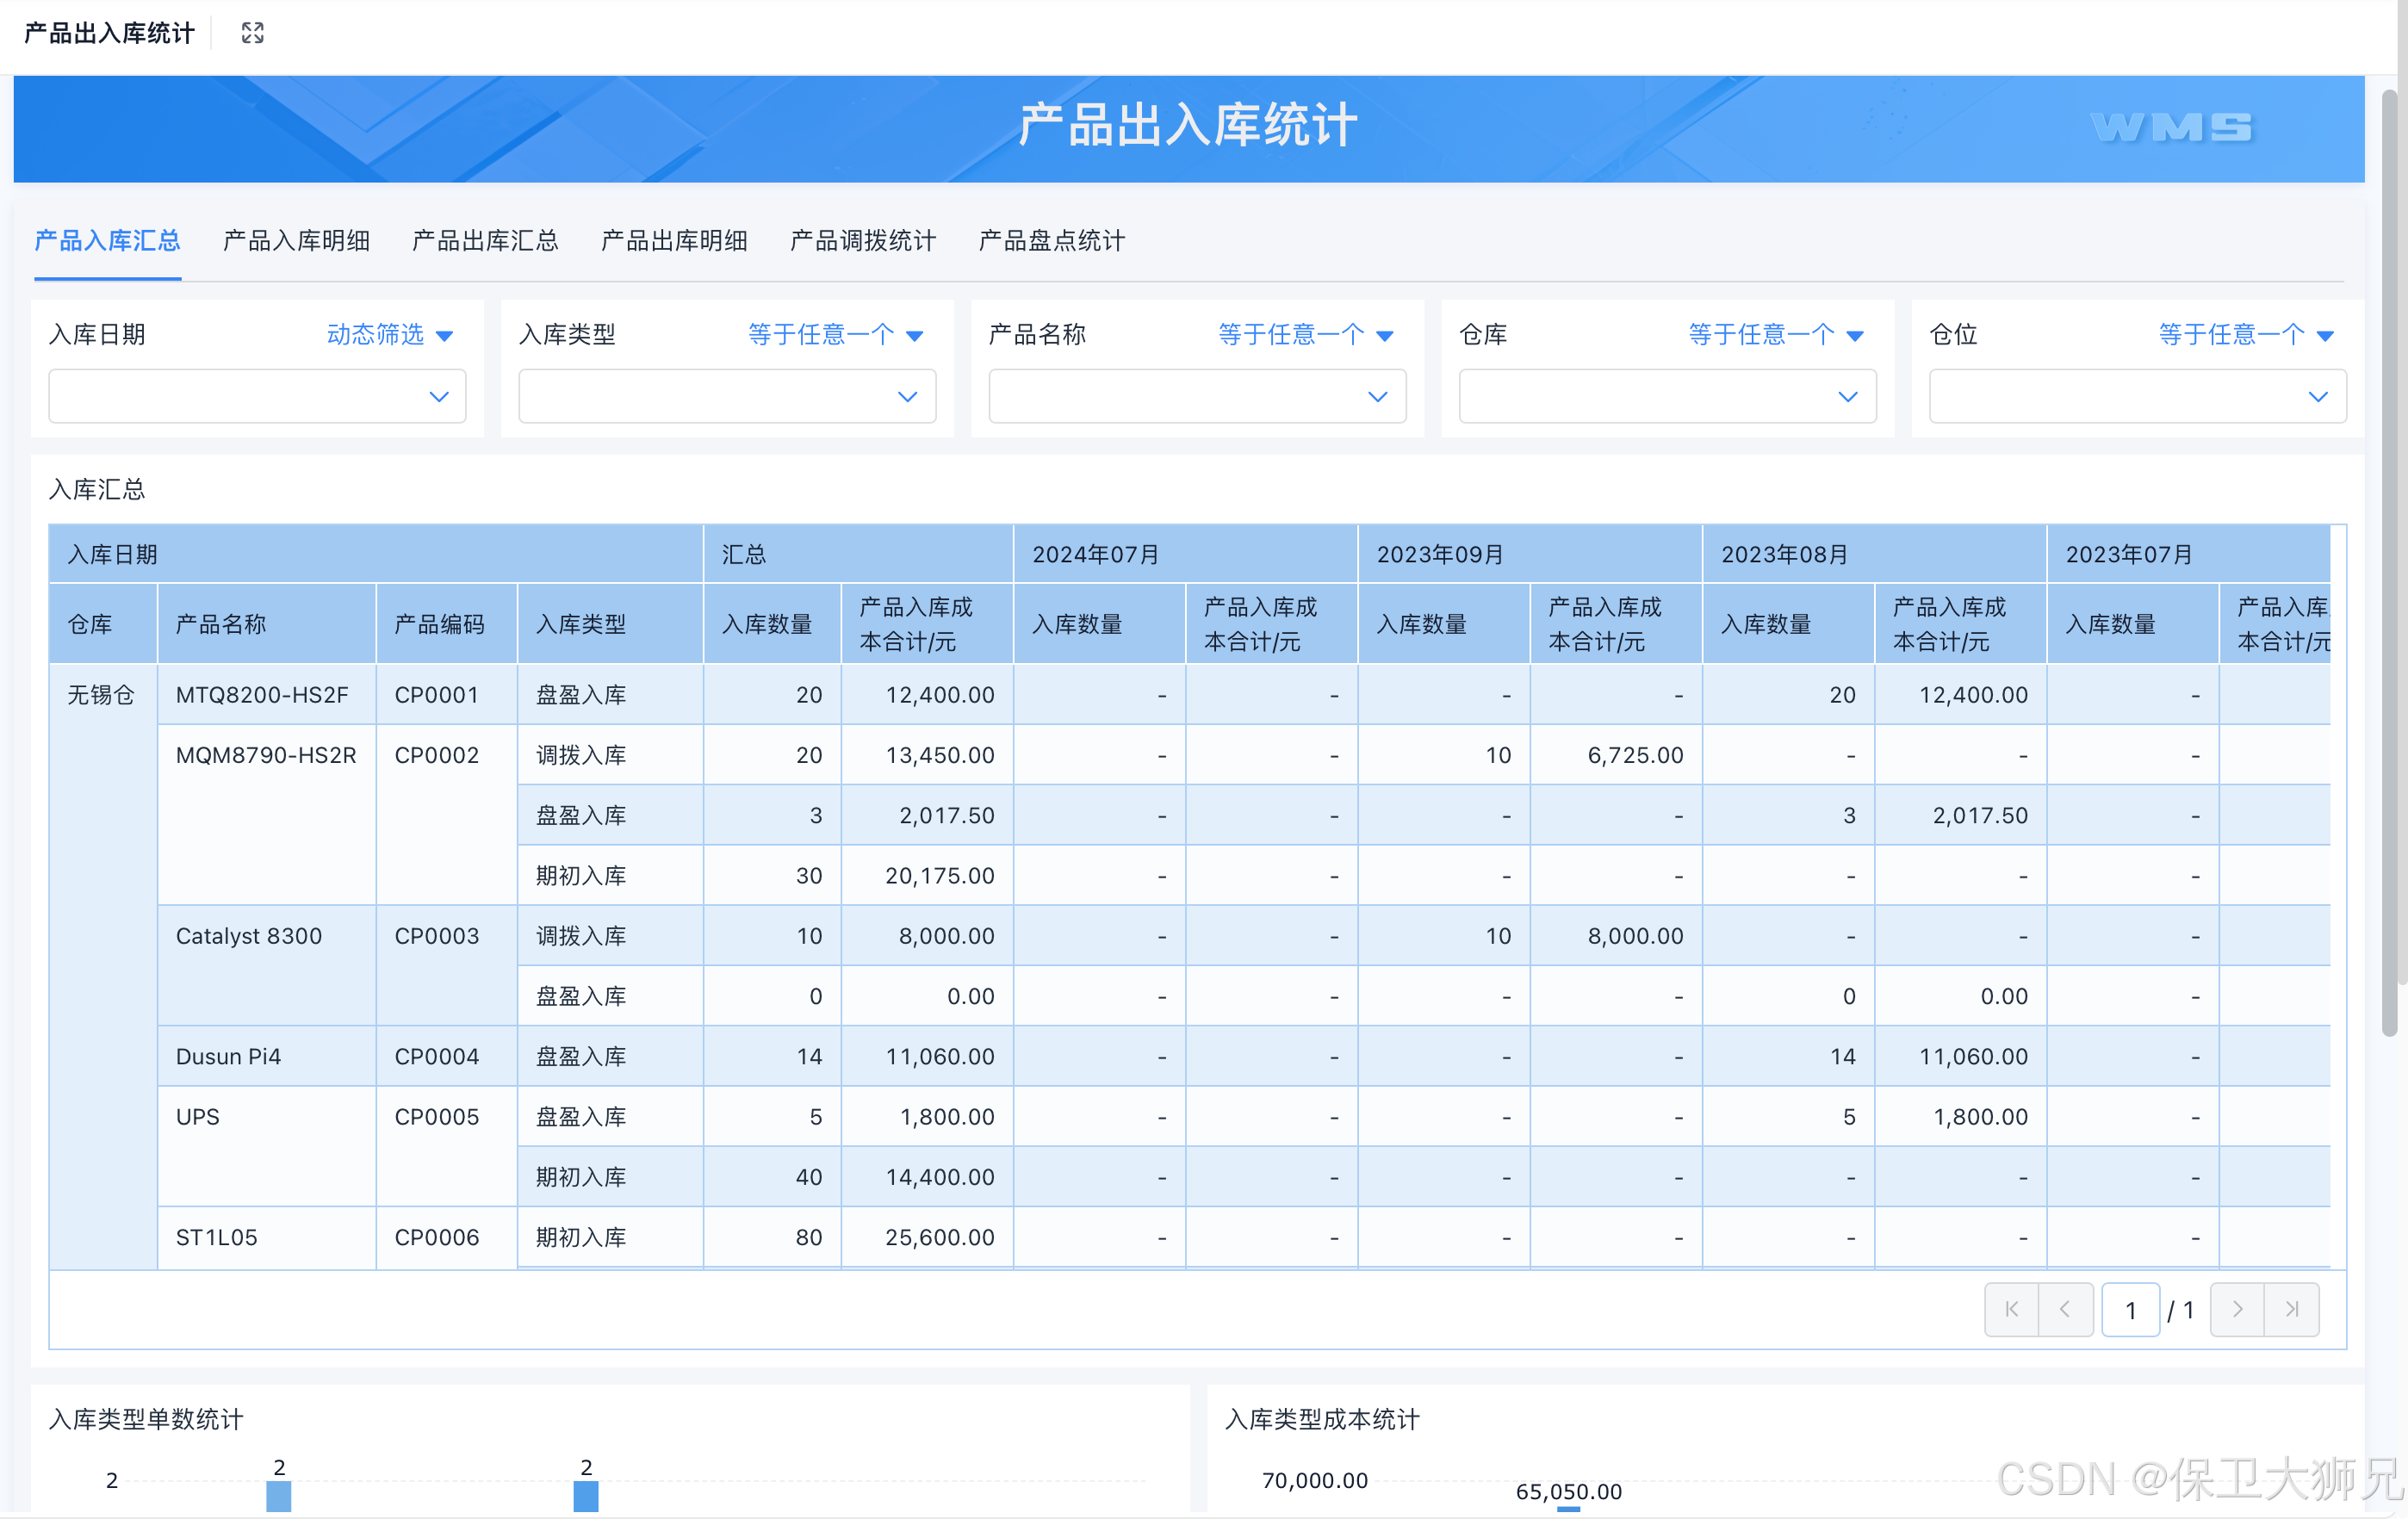The height and width of the screenshot is (1519, 2408).
Task: Go to previous page arrow
Action: pyautogui.click(x=2066, y=1309)
